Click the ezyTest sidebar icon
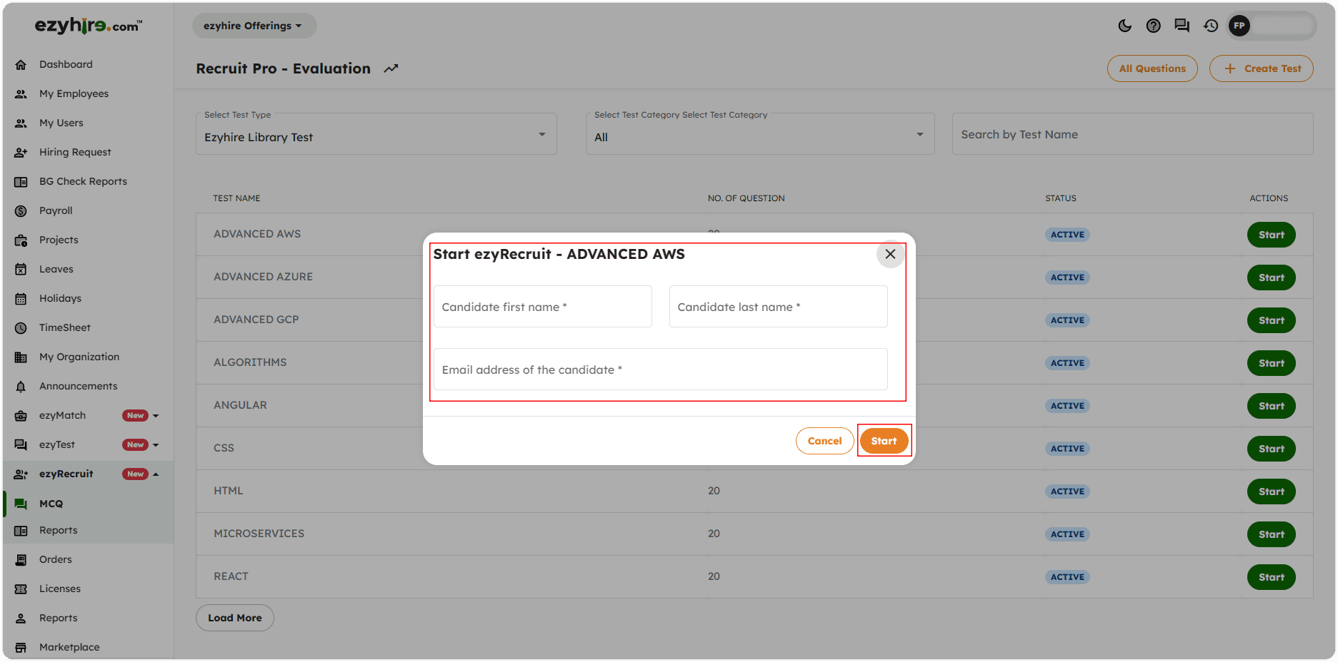This screenshot has width=1338, height=662. tap(21, 444)
